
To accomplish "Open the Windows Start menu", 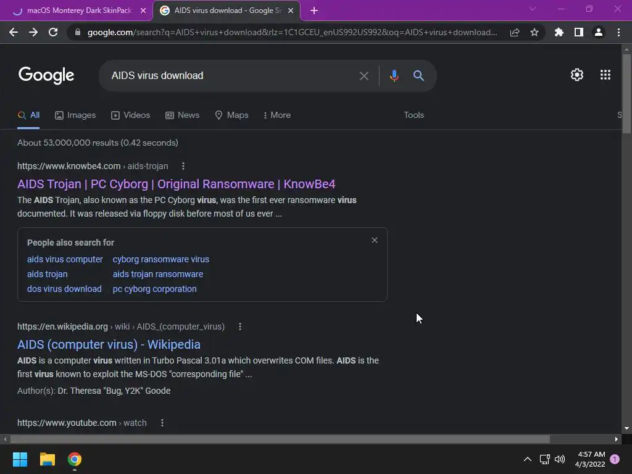I will [x=20, y=459].
